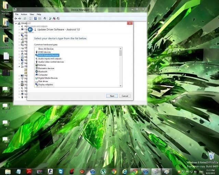This screenshot has height=175, width=219.
Task: Open the Action menu
Action: [x=24, y=14]
